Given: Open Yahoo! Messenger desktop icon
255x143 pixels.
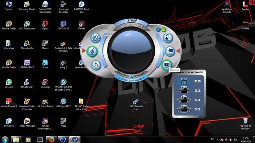Looking at the screenshot, I should click(45, 124).
